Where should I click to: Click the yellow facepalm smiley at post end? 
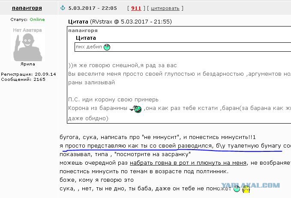(246, 189)
